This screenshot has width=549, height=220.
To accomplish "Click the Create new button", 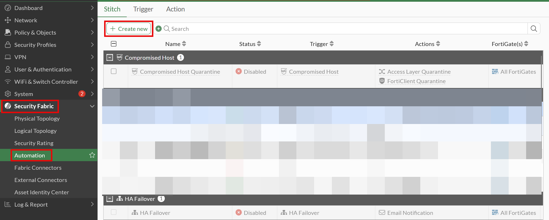I will (x=129, y=29).
